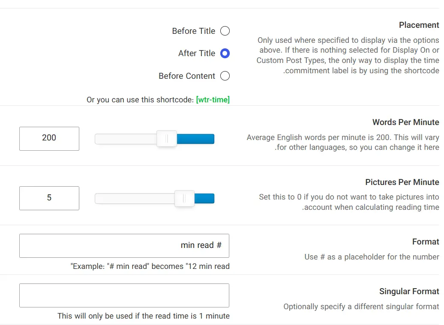Image resolution: width=444 pixels, height=325 pixels.
Task: Click the "Before Title" label text
Action: click(194, 31)
